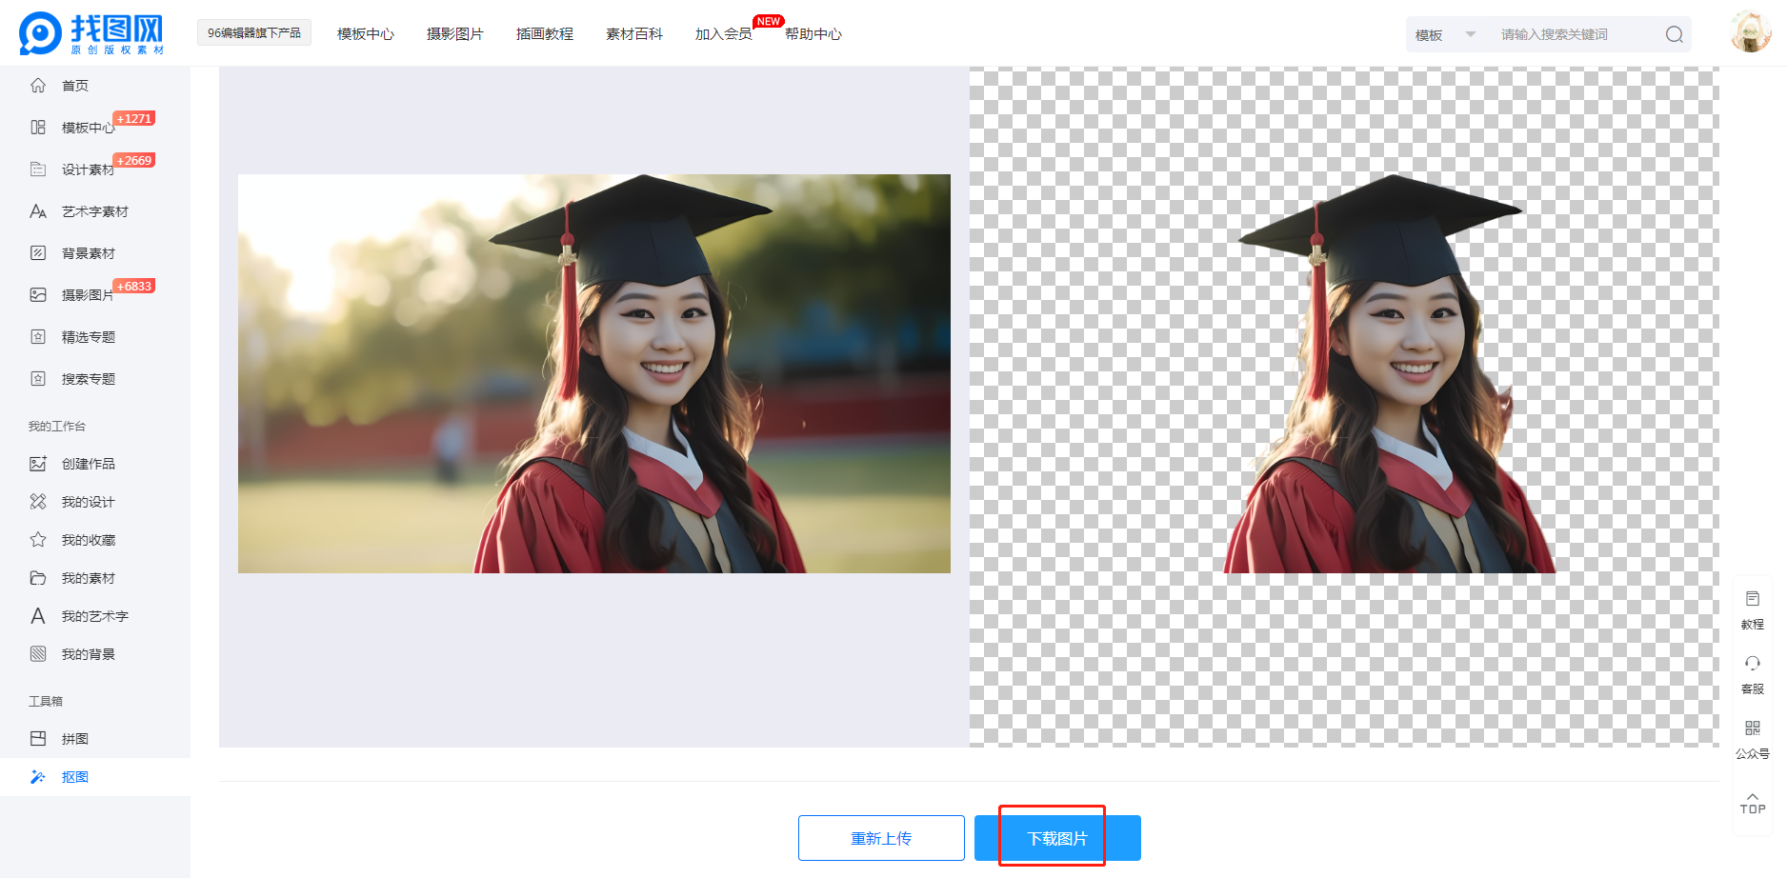1787x878 pixels.
Task: Open 我的设计 in sidebar
Action: [88, 502]
